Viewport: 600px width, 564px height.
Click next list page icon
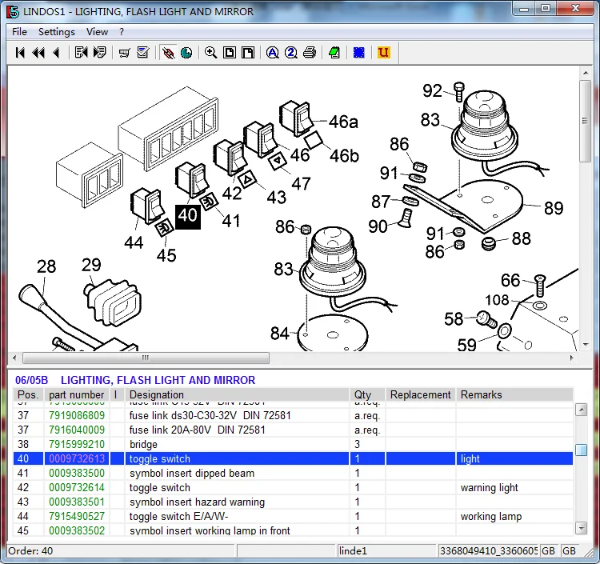99,53
